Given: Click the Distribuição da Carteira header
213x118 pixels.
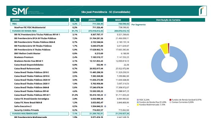Looking at the screenshot, I should coord(168,20).
